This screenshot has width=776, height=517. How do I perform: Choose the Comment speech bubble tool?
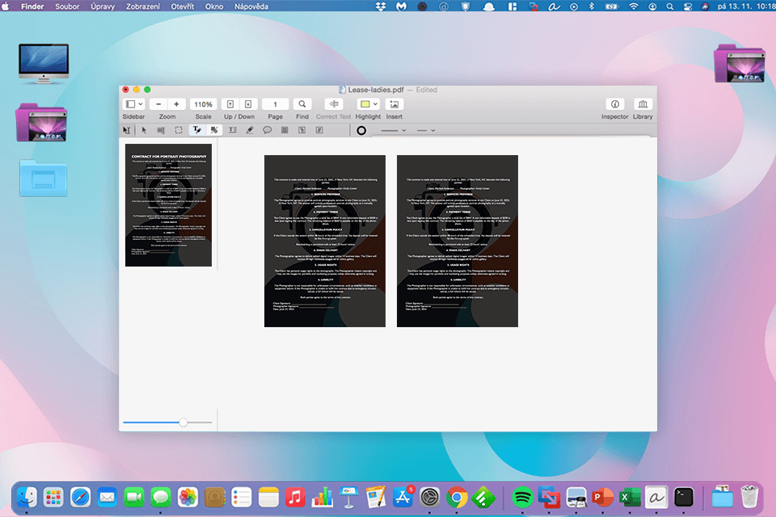(x=268, y=130)
